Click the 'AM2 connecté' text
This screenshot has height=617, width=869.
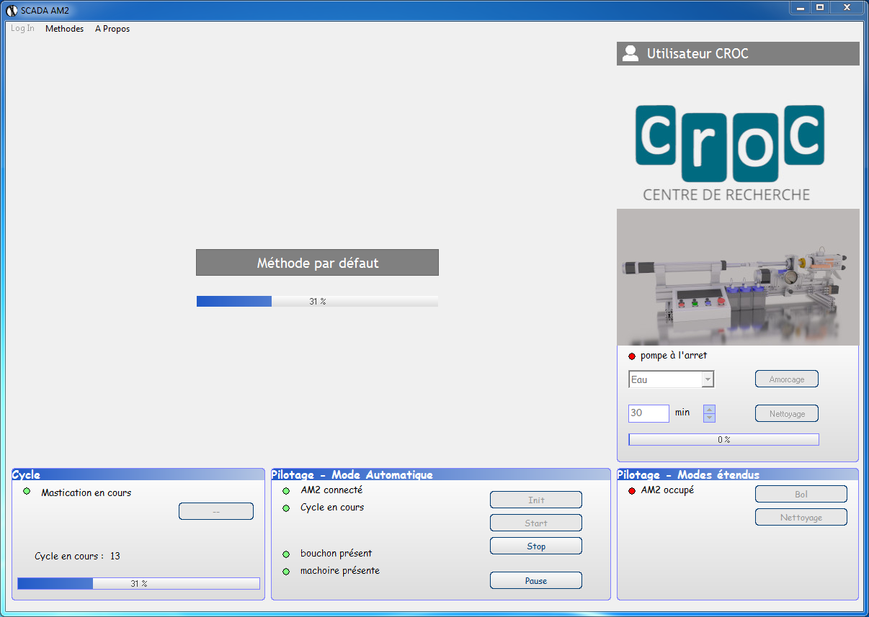[x=331, y=490]
